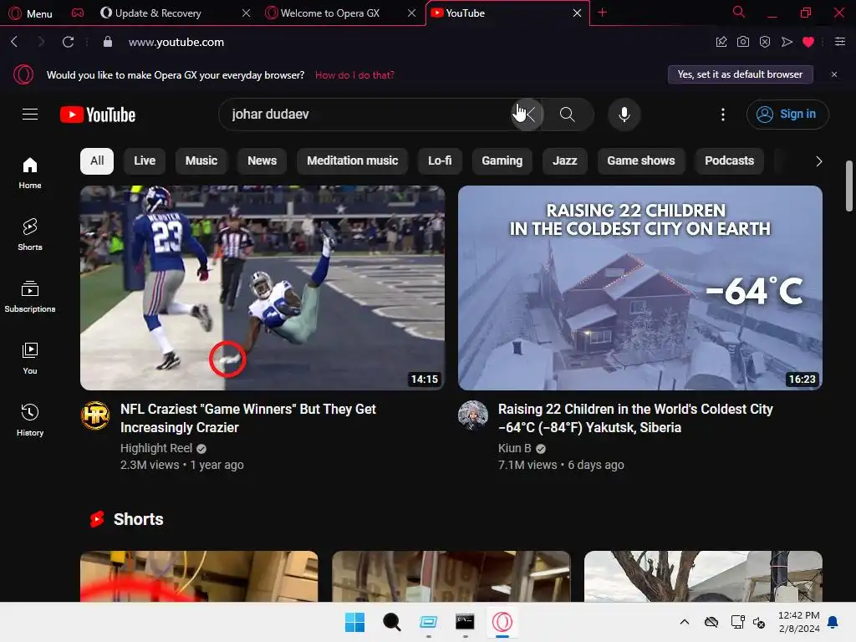The height and width of the screenshot is (642, 856).
Task: Open YouTube guide hamburger menu
Action: click(30, 114)
